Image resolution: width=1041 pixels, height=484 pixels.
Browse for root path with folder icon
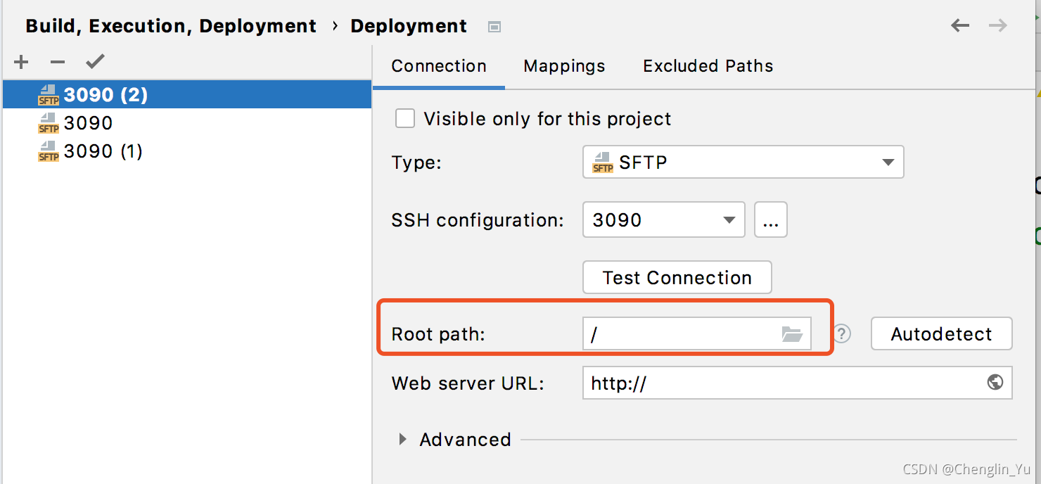point(792,334)
